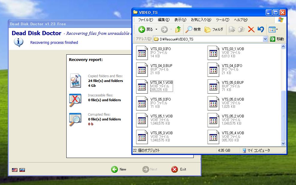The height and width of the screenshot is (185, 296).
Task: Toggle the Folders (フォルダ) pane button
Action: point(214,29)
